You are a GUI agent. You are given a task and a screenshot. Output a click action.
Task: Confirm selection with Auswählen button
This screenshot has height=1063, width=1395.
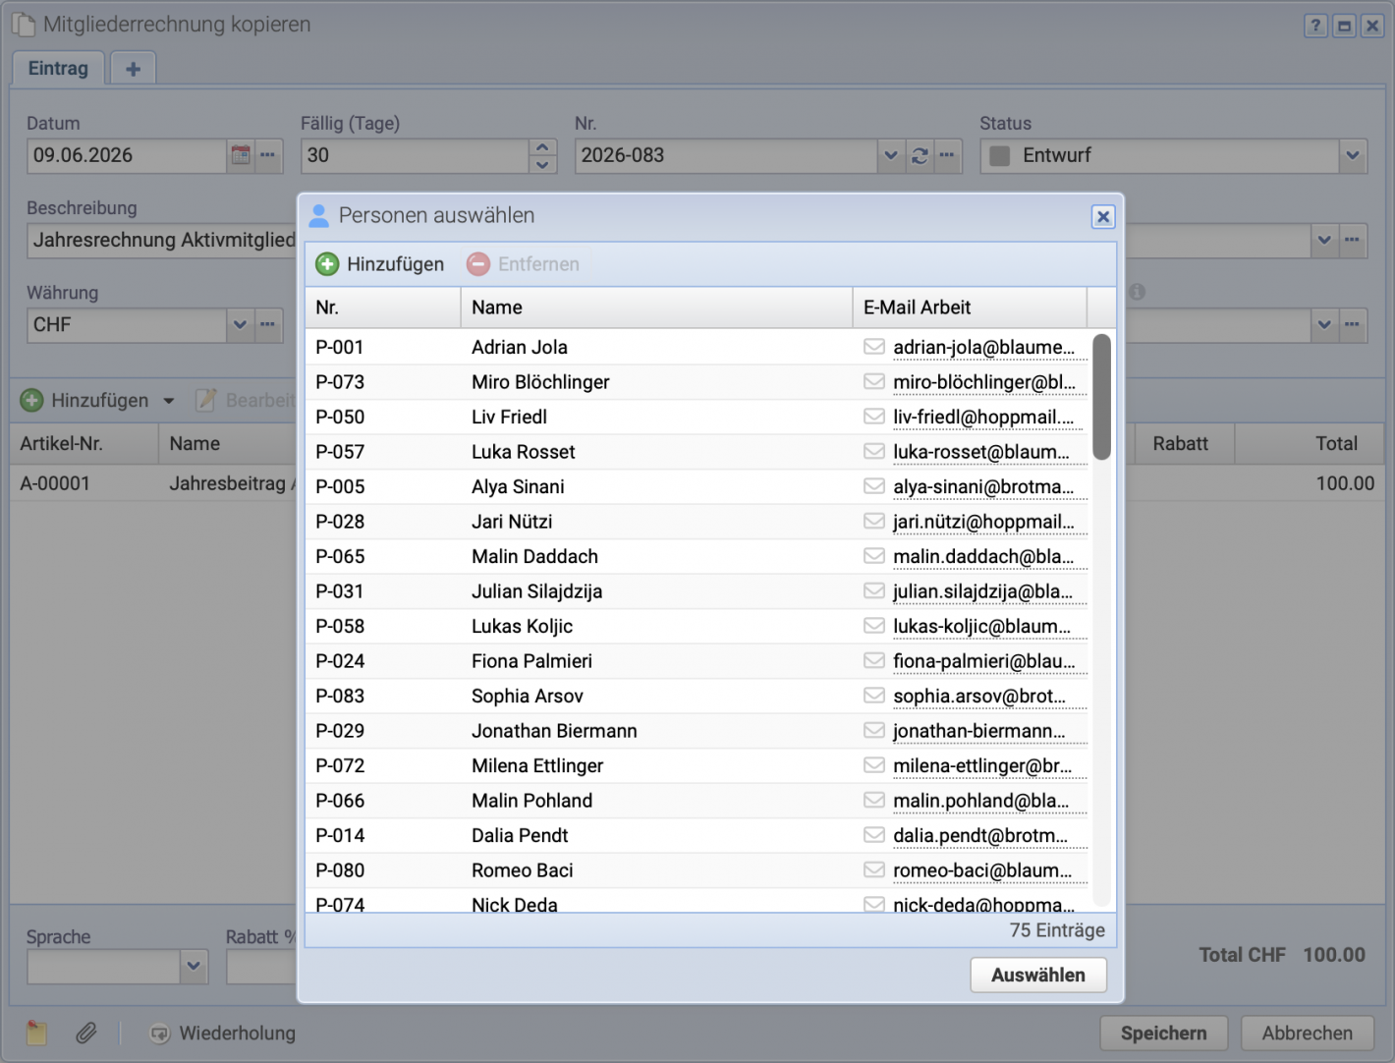(1038, 976)
